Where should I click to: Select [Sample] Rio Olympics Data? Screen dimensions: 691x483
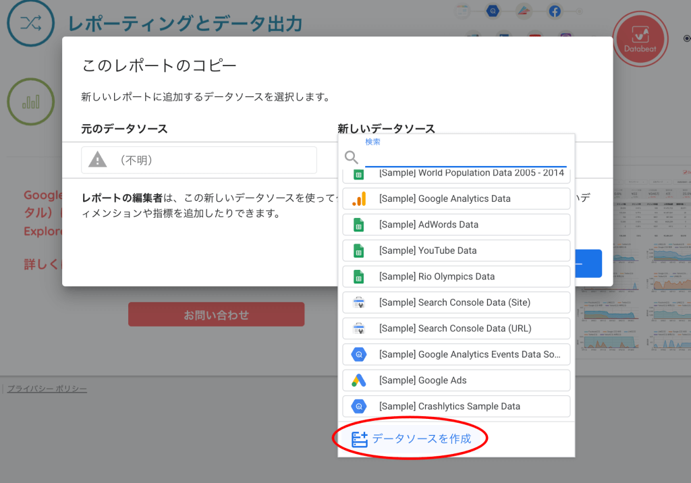pos(456,277)
